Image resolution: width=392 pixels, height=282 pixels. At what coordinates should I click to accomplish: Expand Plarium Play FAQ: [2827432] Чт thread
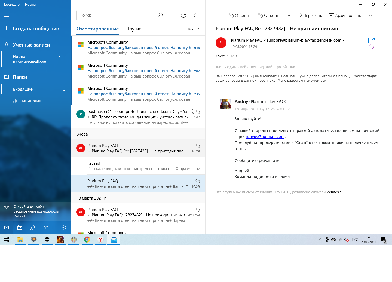pyautogui.click(x=89, y=215)
